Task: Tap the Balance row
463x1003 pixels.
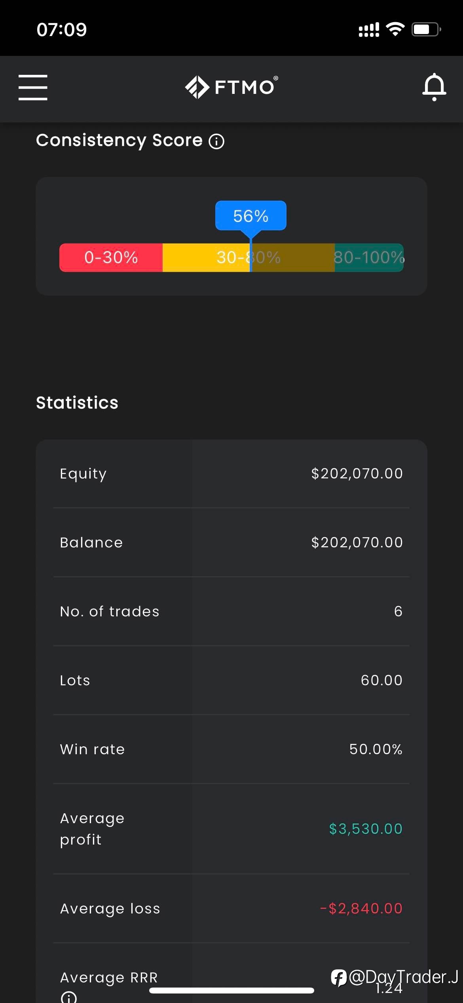Action: pos(231,542)
